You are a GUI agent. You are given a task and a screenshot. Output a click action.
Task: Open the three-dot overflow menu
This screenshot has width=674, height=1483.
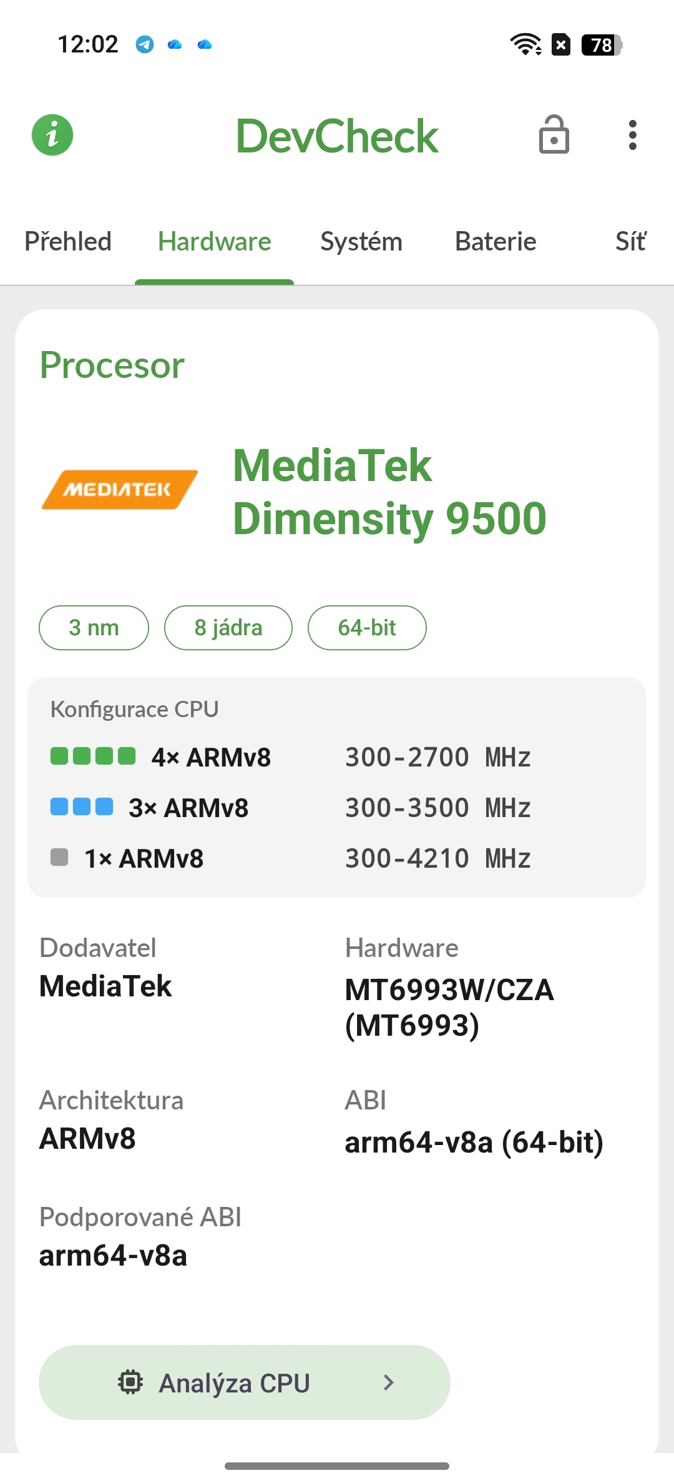point(632,135)
